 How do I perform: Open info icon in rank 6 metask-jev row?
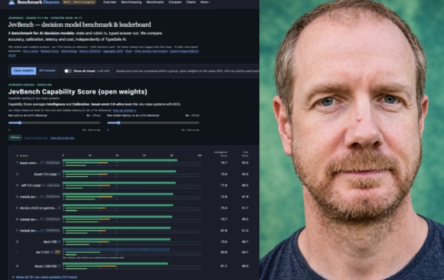click(x=41, y=219)
